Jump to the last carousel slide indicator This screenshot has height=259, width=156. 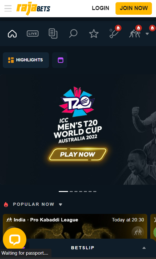95,191
